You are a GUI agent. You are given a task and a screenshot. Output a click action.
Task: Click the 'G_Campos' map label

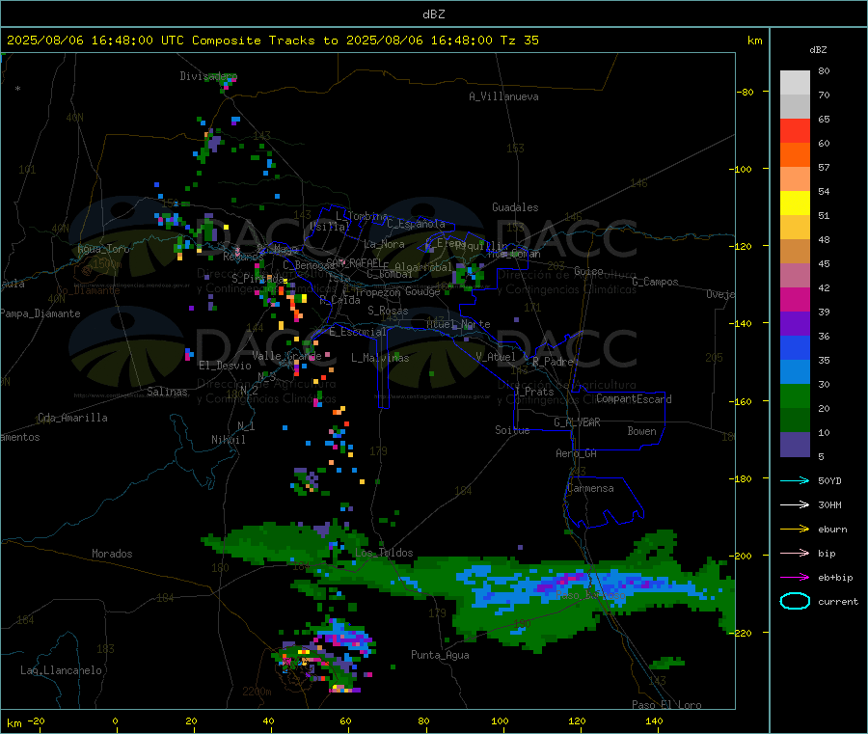click(655, 282)
